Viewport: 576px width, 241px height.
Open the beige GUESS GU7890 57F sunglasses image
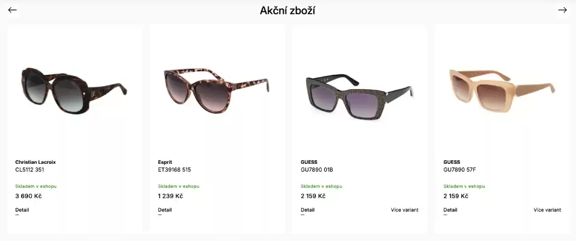click(x=502, y=90)
